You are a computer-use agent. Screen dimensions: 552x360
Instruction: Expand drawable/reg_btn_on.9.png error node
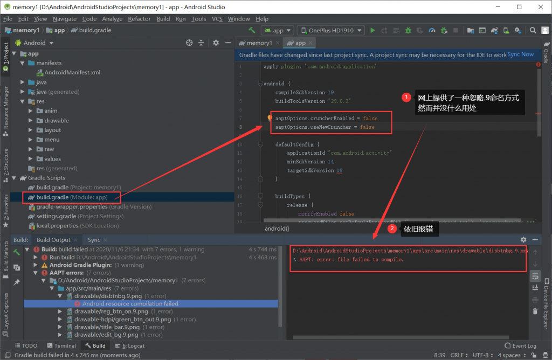pyautogui.click(x=60, y=311)
